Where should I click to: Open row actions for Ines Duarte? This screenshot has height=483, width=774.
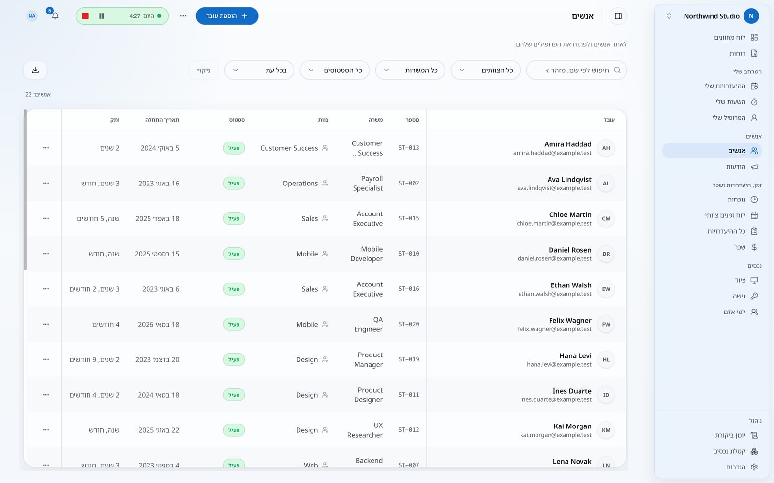click(46, 395)
